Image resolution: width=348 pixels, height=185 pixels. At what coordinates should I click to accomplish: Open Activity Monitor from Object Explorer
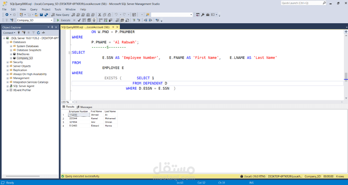click(43, 33)
